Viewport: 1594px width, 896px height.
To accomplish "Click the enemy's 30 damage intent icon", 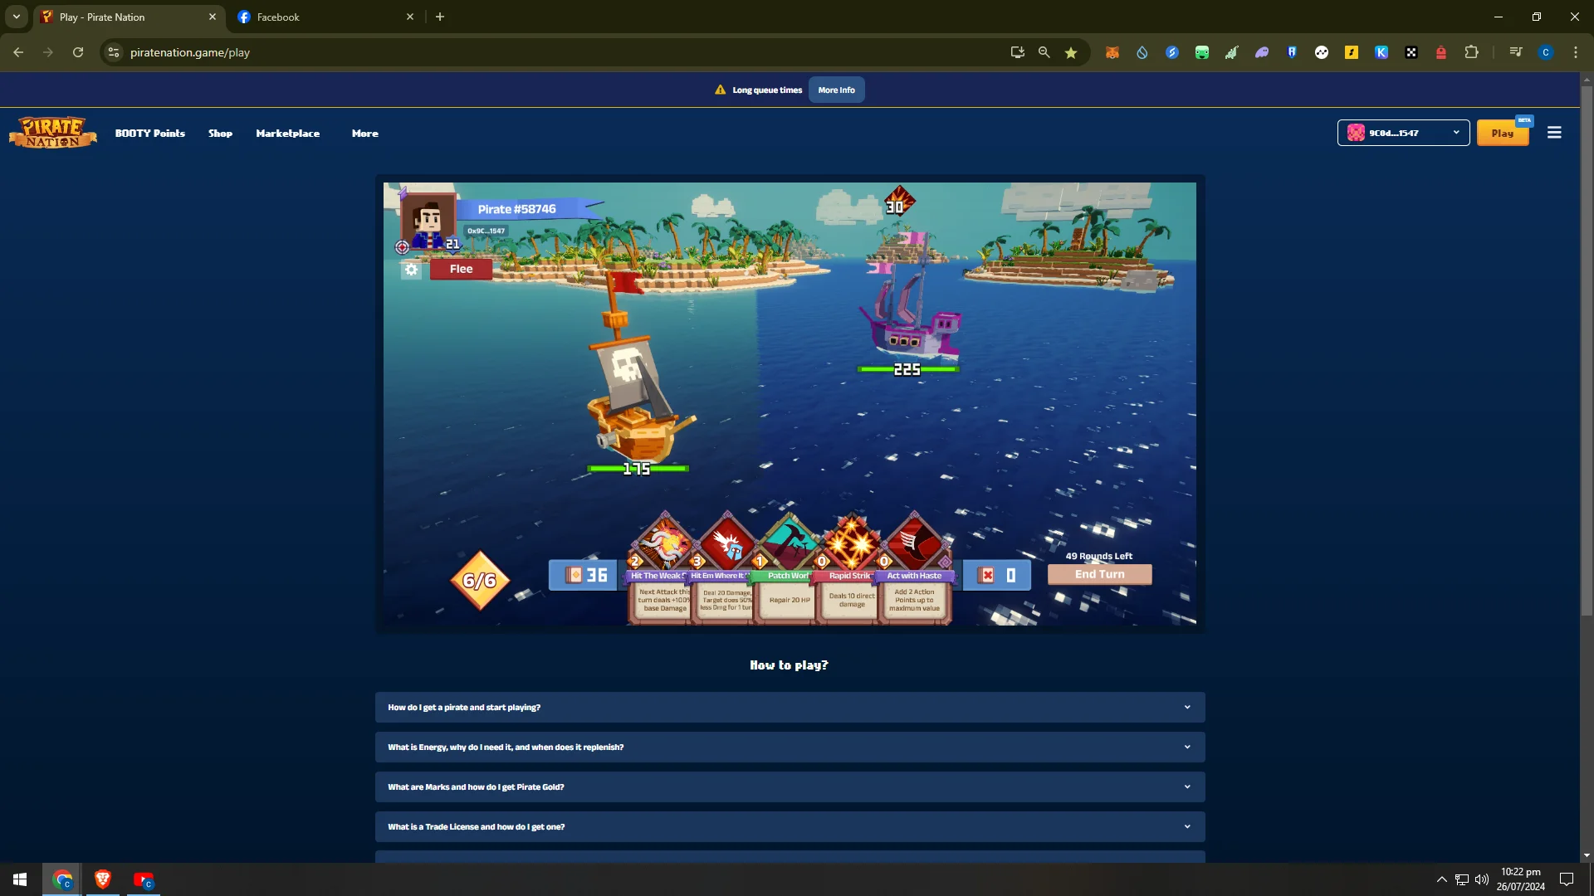I will click(898, 202).
